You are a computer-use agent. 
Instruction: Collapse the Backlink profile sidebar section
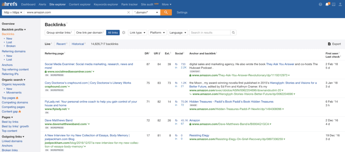coord(13,30)
